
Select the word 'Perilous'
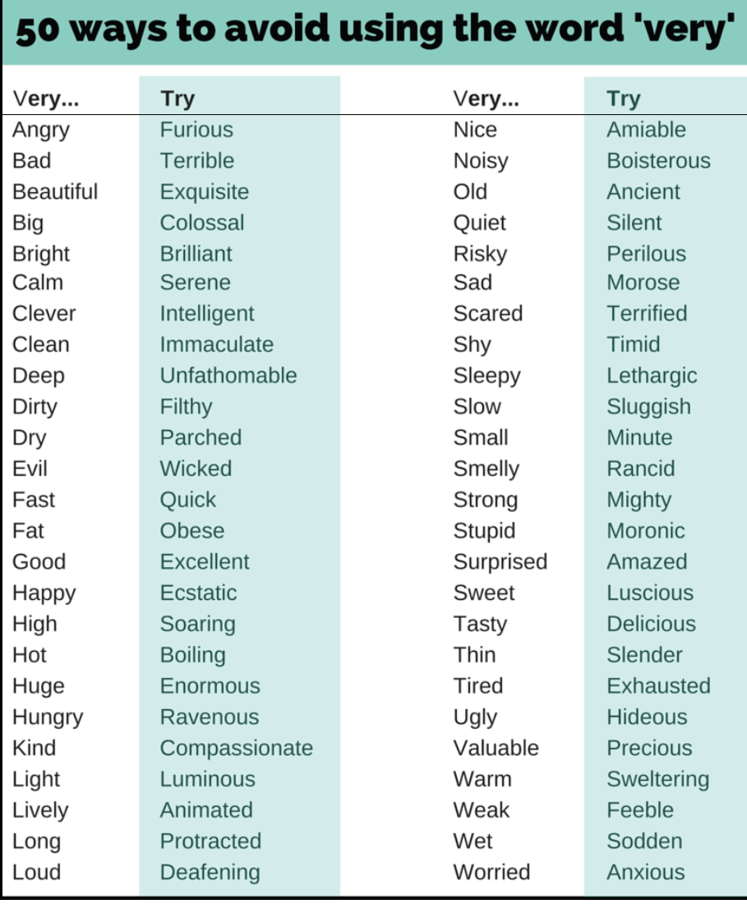pyautogui.click(x=646, y=254)
